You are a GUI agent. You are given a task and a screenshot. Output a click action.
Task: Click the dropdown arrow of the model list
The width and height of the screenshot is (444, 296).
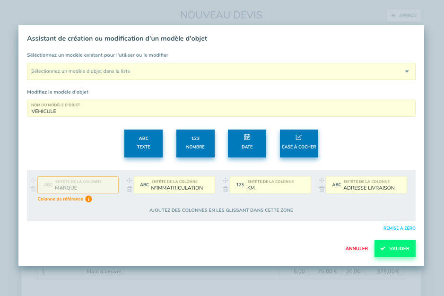click(407, 71)
